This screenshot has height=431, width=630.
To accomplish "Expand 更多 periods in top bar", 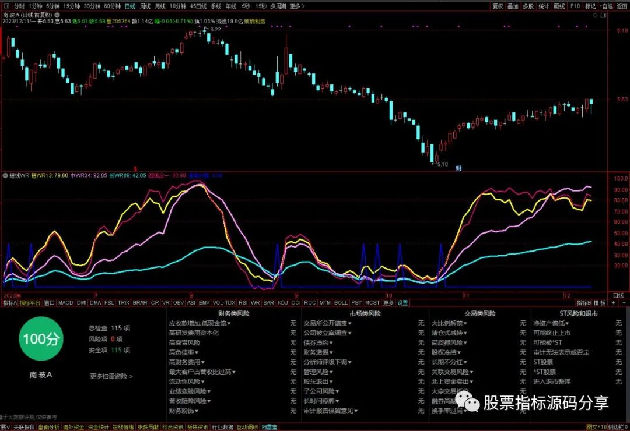I will click(297, 6).
